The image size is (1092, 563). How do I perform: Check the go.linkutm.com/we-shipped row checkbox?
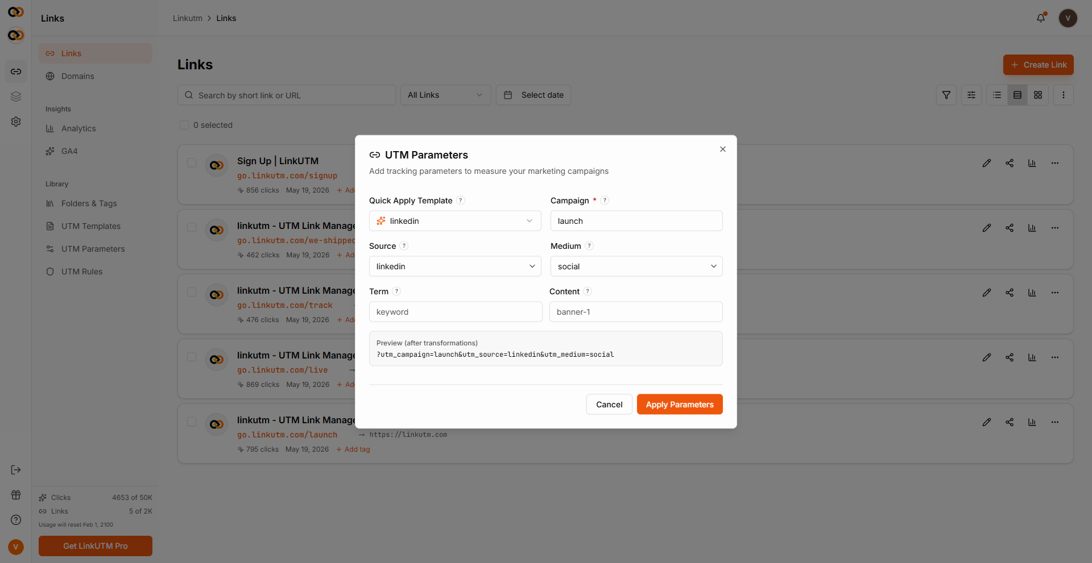click(192, 227)
